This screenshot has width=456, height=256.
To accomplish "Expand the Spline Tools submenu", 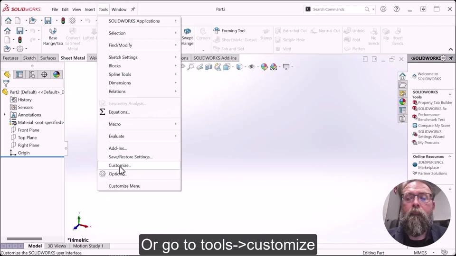I will pyautogui.click(x=139, y=74).
